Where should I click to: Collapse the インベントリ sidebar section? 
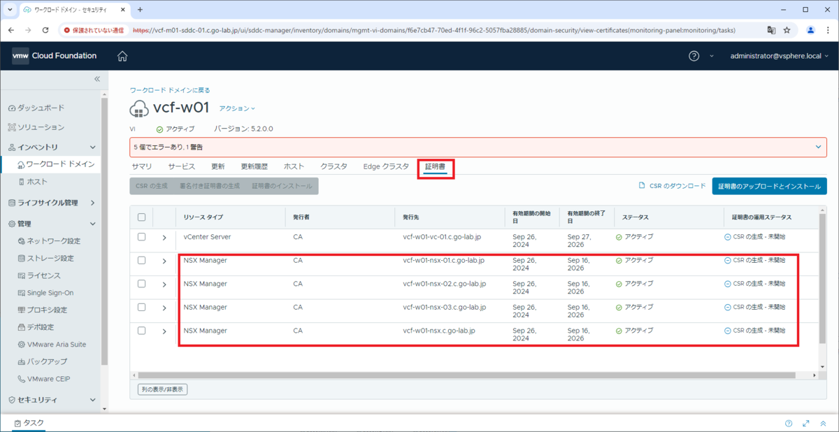coord(93,147)
